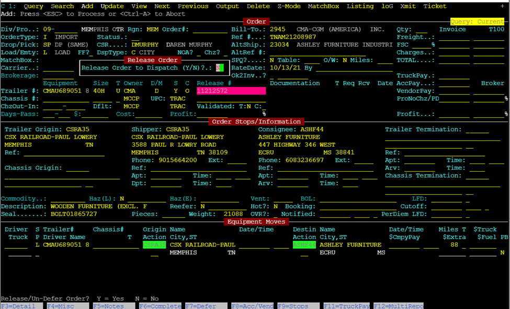Screen dimensions: 510x309
Task: Click the F9=Stops button
Action: coord(299,306)
